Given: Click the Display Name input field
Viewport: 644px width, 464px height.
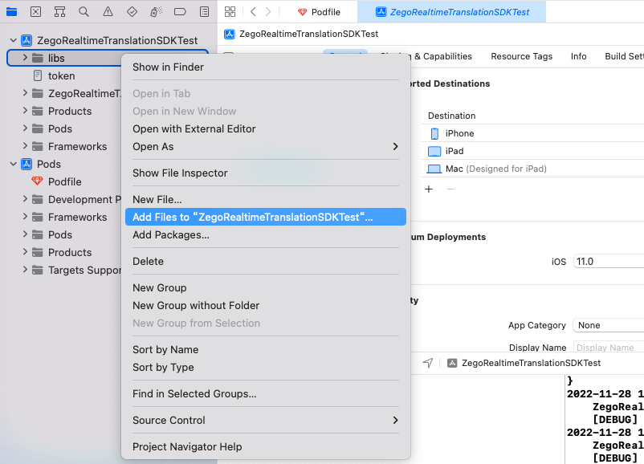Looking at the screenshot, I should [609, 348].
